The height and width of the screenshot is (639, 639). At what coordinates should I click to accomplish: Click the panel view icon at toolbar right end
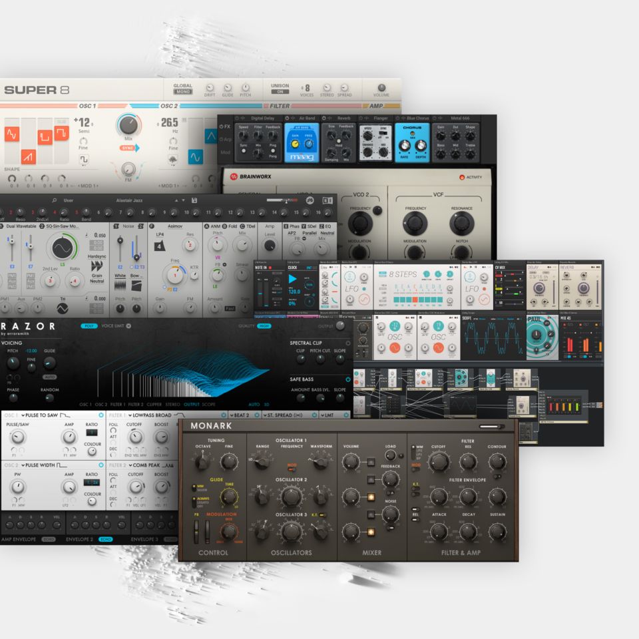(x=327, y=200)
